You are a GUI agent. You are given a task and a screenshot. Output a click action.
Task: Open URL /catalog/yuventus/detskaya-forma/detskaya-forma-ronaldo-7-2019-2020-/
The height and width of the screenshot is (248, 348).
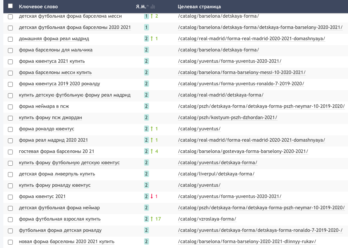tap(260, 230)
